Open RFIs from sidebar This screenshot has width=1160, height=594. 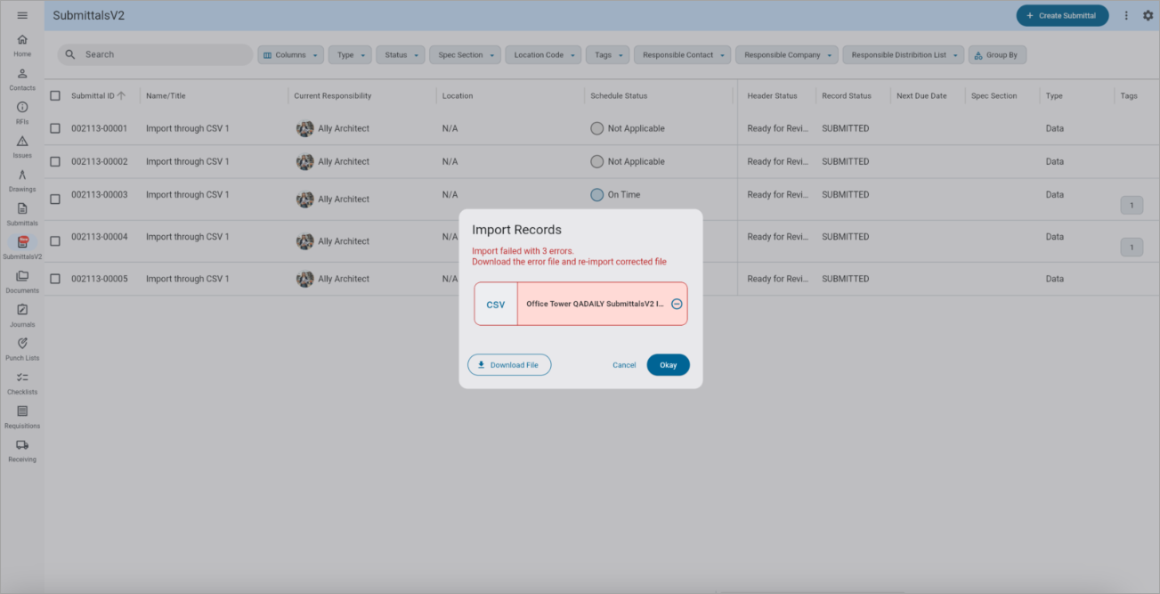pyautogui.click(x=22, y=113)
